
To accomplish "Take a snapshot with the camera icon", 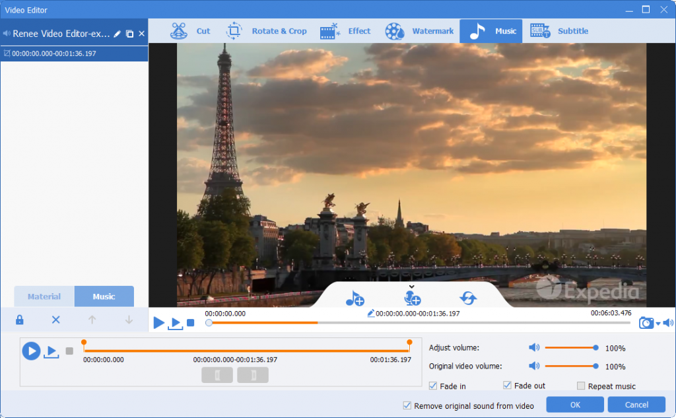I will pyautogui.click(x=646, y=323).
